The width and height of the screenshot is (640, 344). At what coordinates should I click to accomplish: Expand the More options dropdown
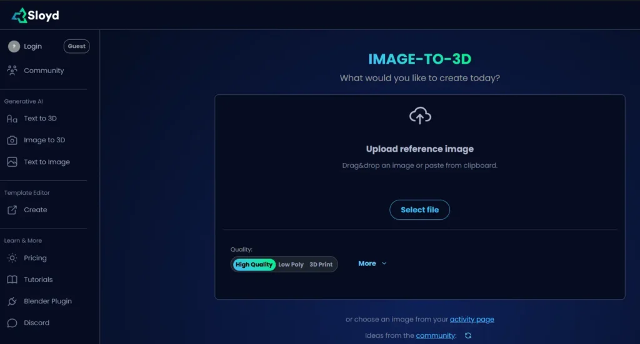pos(372,263)
